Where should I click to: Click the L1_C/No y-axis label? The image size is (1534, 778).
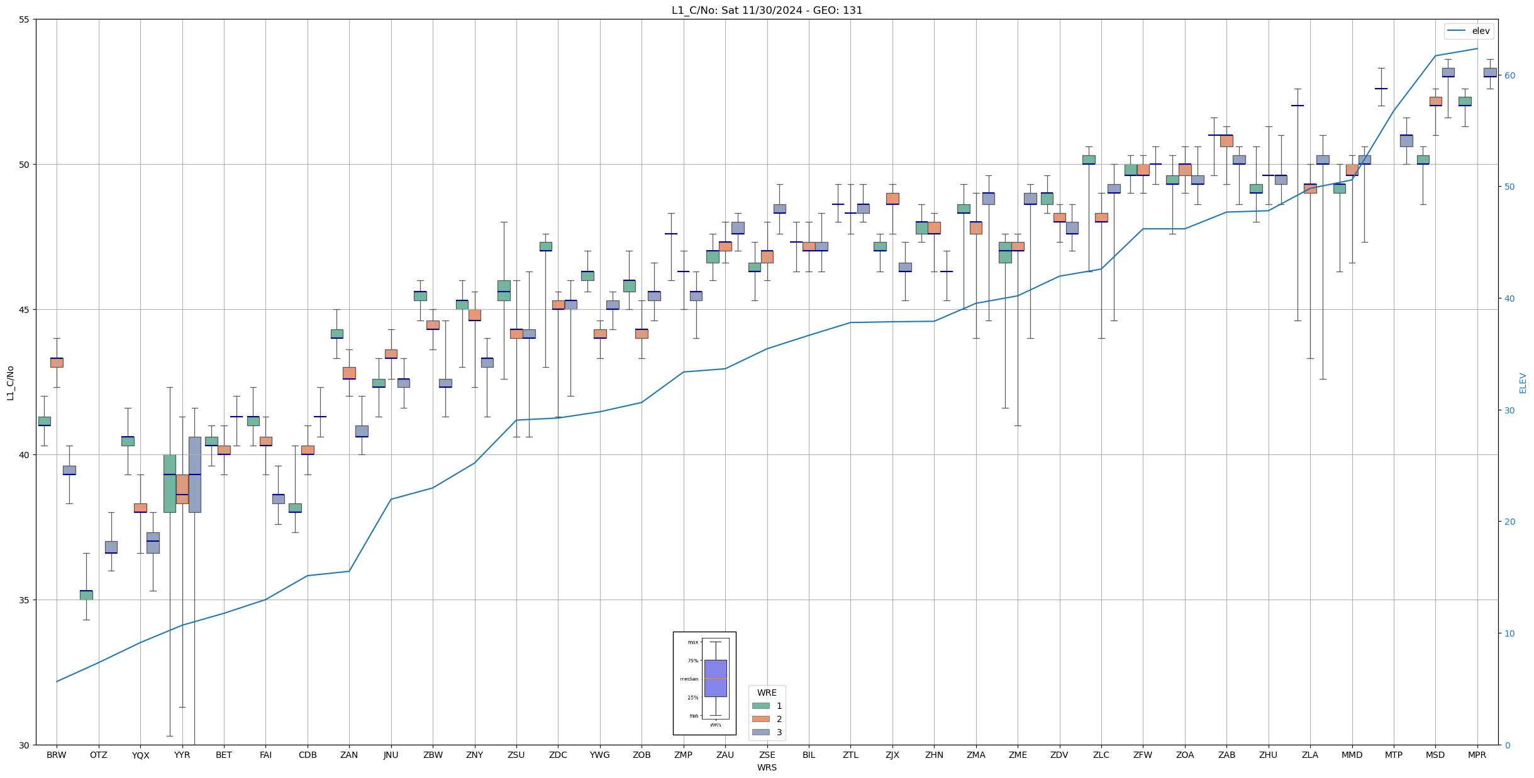[10, 382]
